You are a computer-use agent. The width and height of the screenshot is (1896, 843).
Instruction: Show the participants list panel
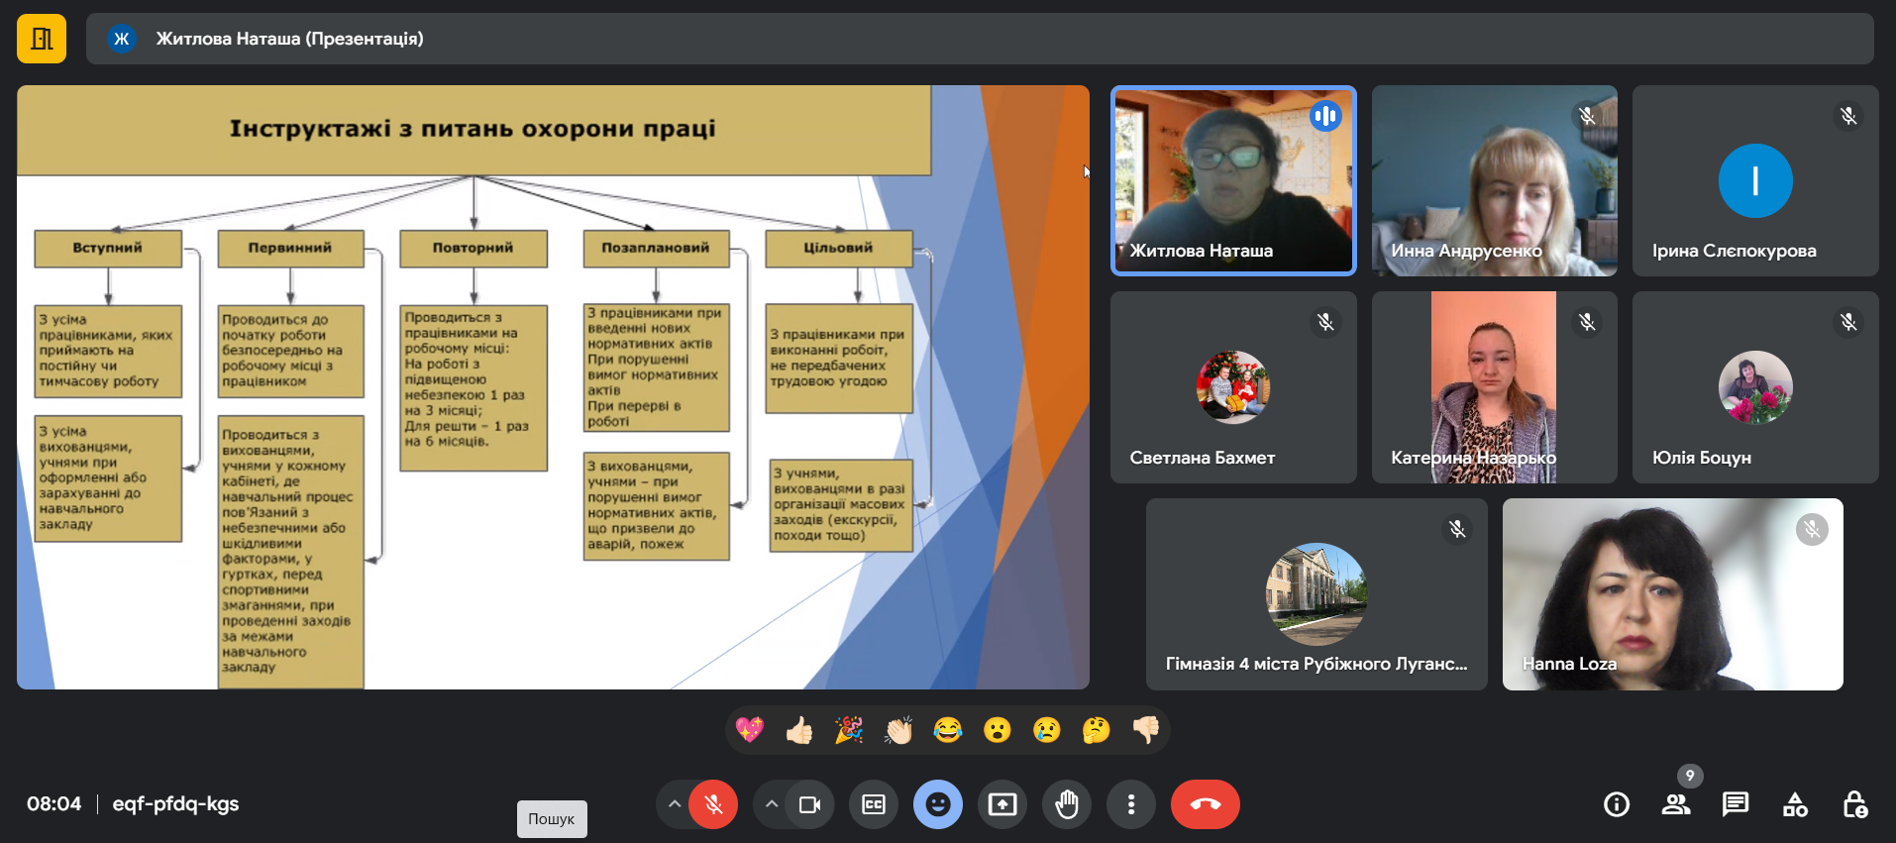(1675, 804)
